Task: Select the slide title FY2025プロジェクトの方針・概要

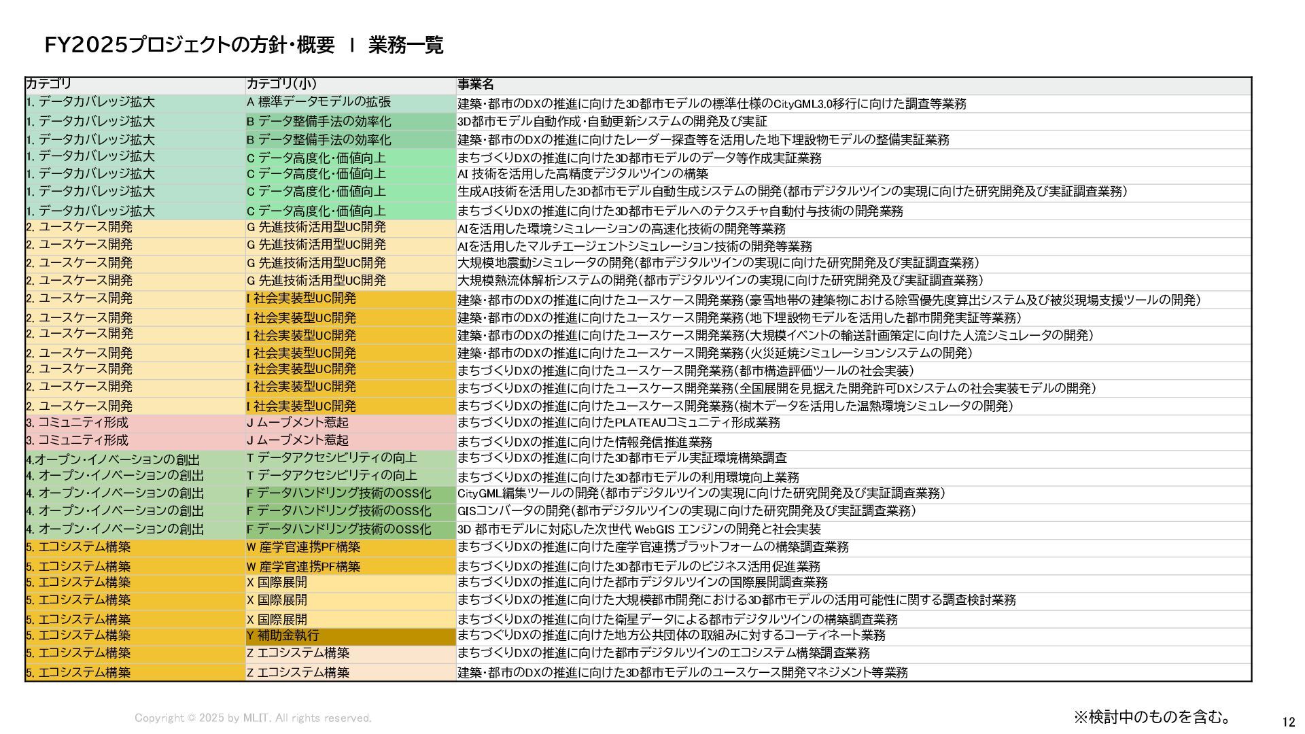Action: [x=190, y=46]
